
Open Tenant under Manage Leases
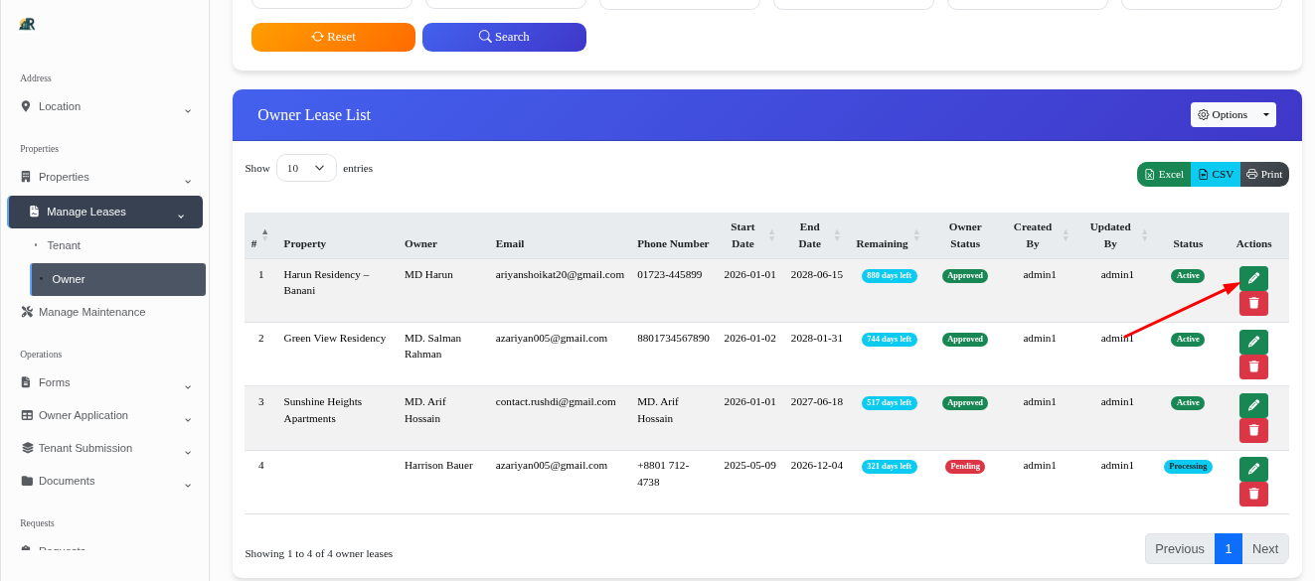[64, 245]
